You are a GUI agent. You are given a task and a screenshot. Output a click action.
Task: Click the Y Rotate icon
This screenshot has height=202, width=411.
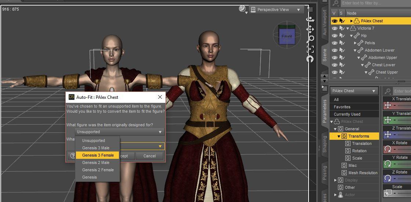[x=388, y=164]
